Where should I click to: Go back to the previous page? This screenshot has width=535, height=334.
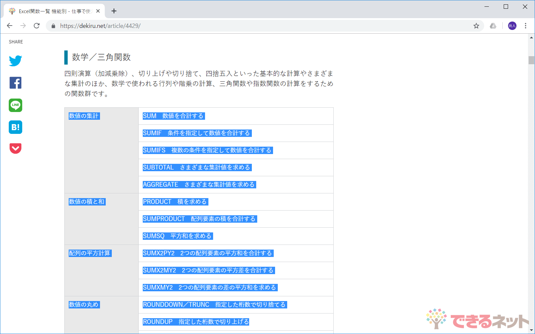coord(9,26)
